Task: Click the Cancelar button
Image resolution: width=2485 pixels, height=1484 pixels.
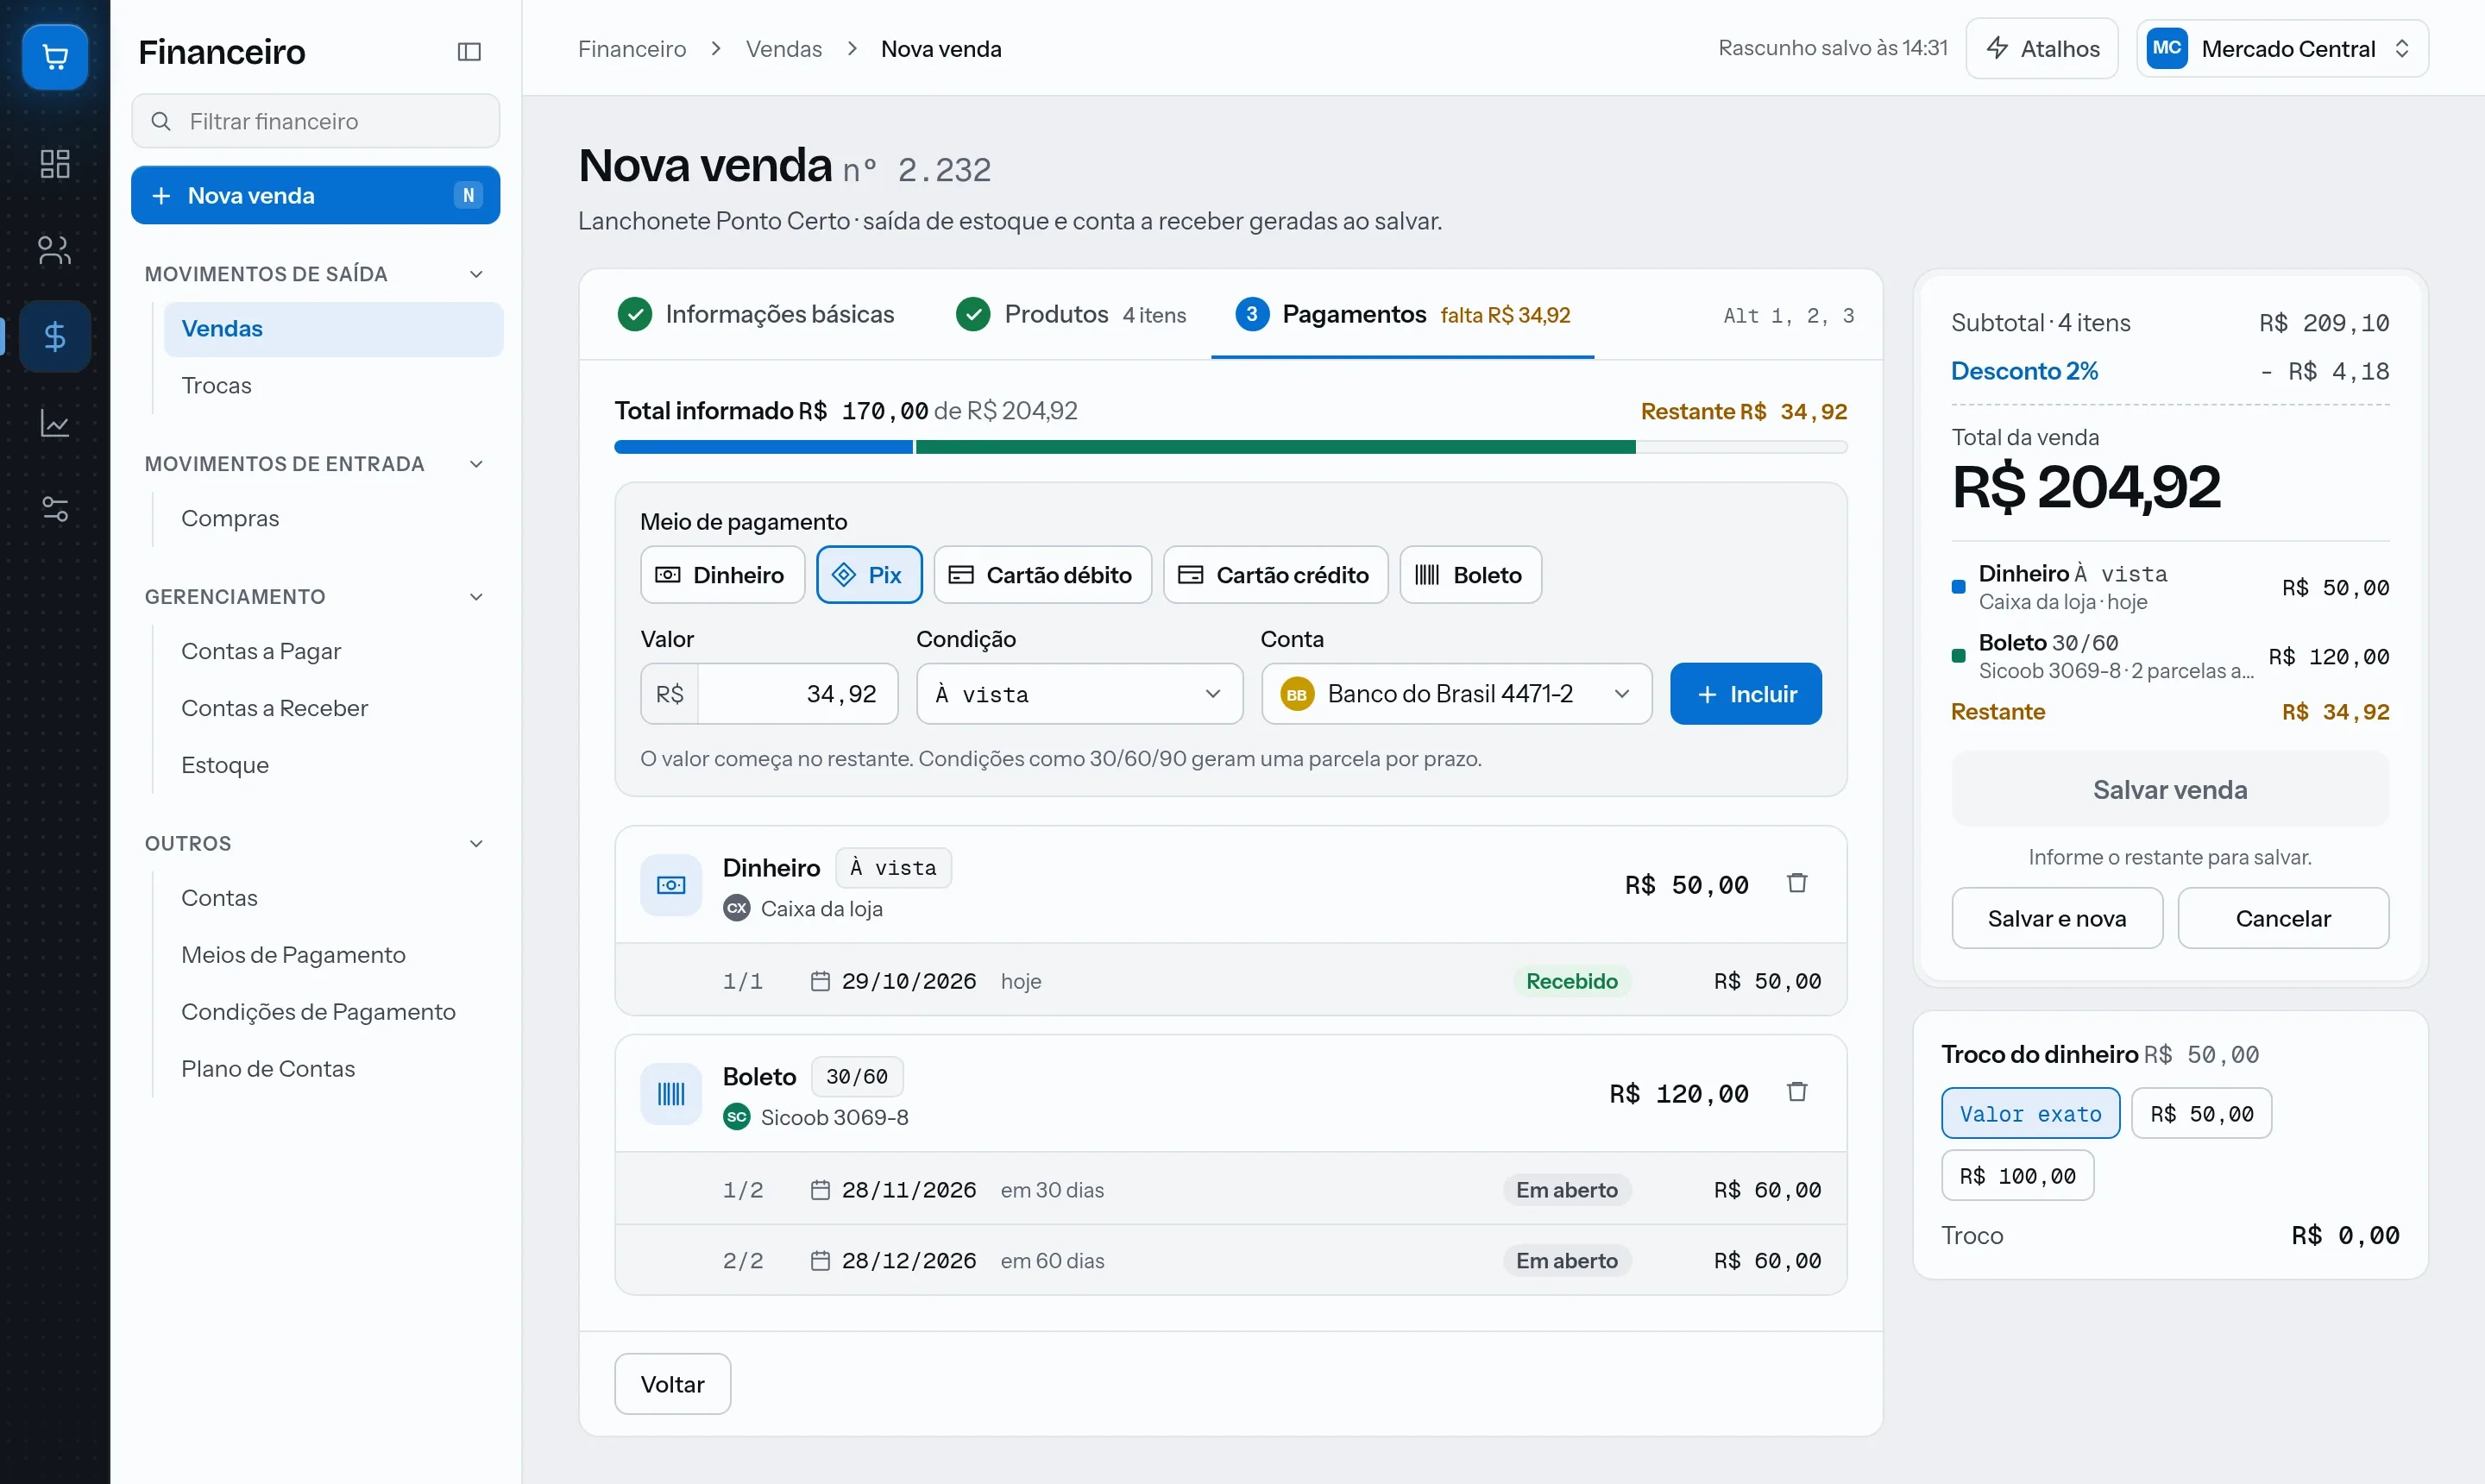Action: pos(2283,918)
